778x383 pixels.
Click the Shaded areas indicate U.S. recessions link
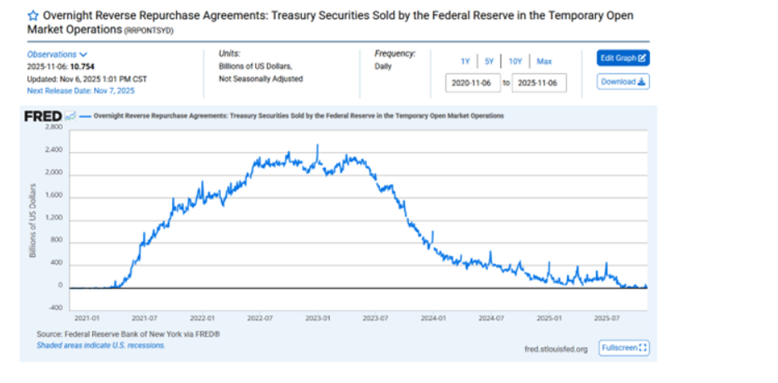(x=101, y=345)
